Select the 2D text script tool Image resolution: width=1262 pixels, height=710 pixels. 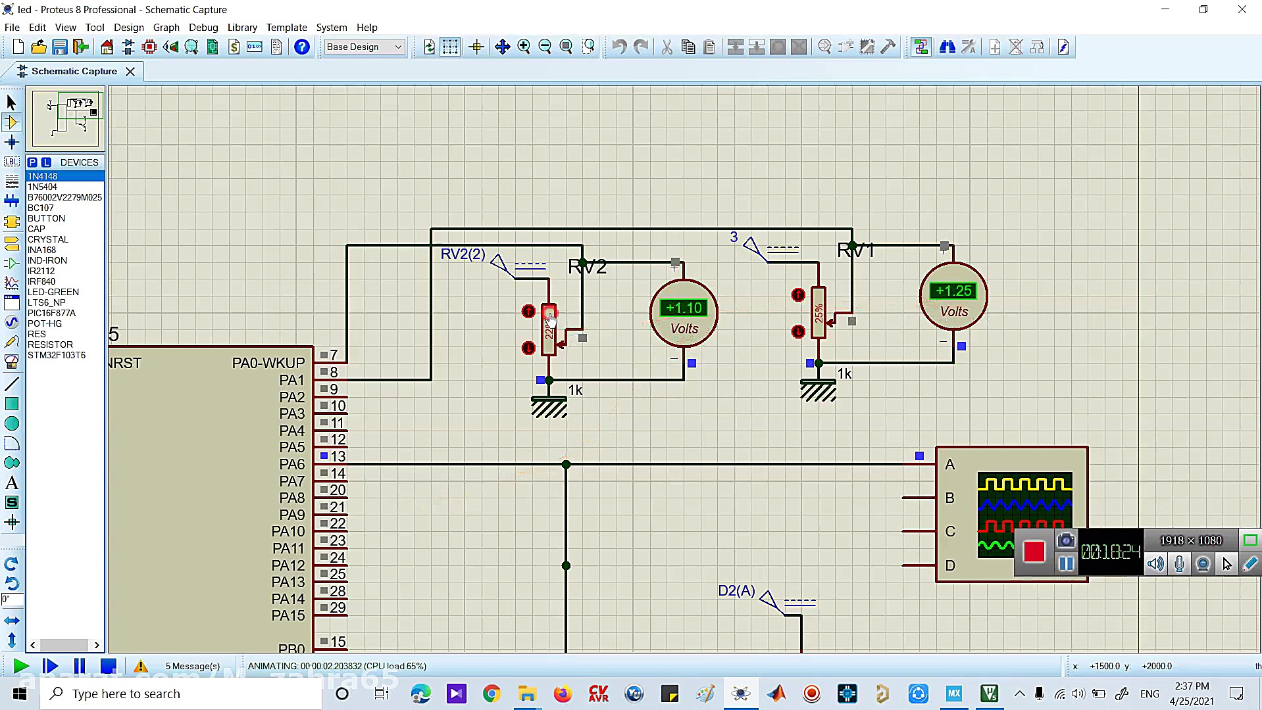click(11, 483)
